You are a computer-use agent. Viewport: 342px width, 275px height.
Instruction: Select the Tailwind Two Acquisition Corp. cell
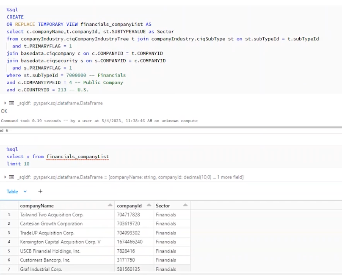click(52, 214)
